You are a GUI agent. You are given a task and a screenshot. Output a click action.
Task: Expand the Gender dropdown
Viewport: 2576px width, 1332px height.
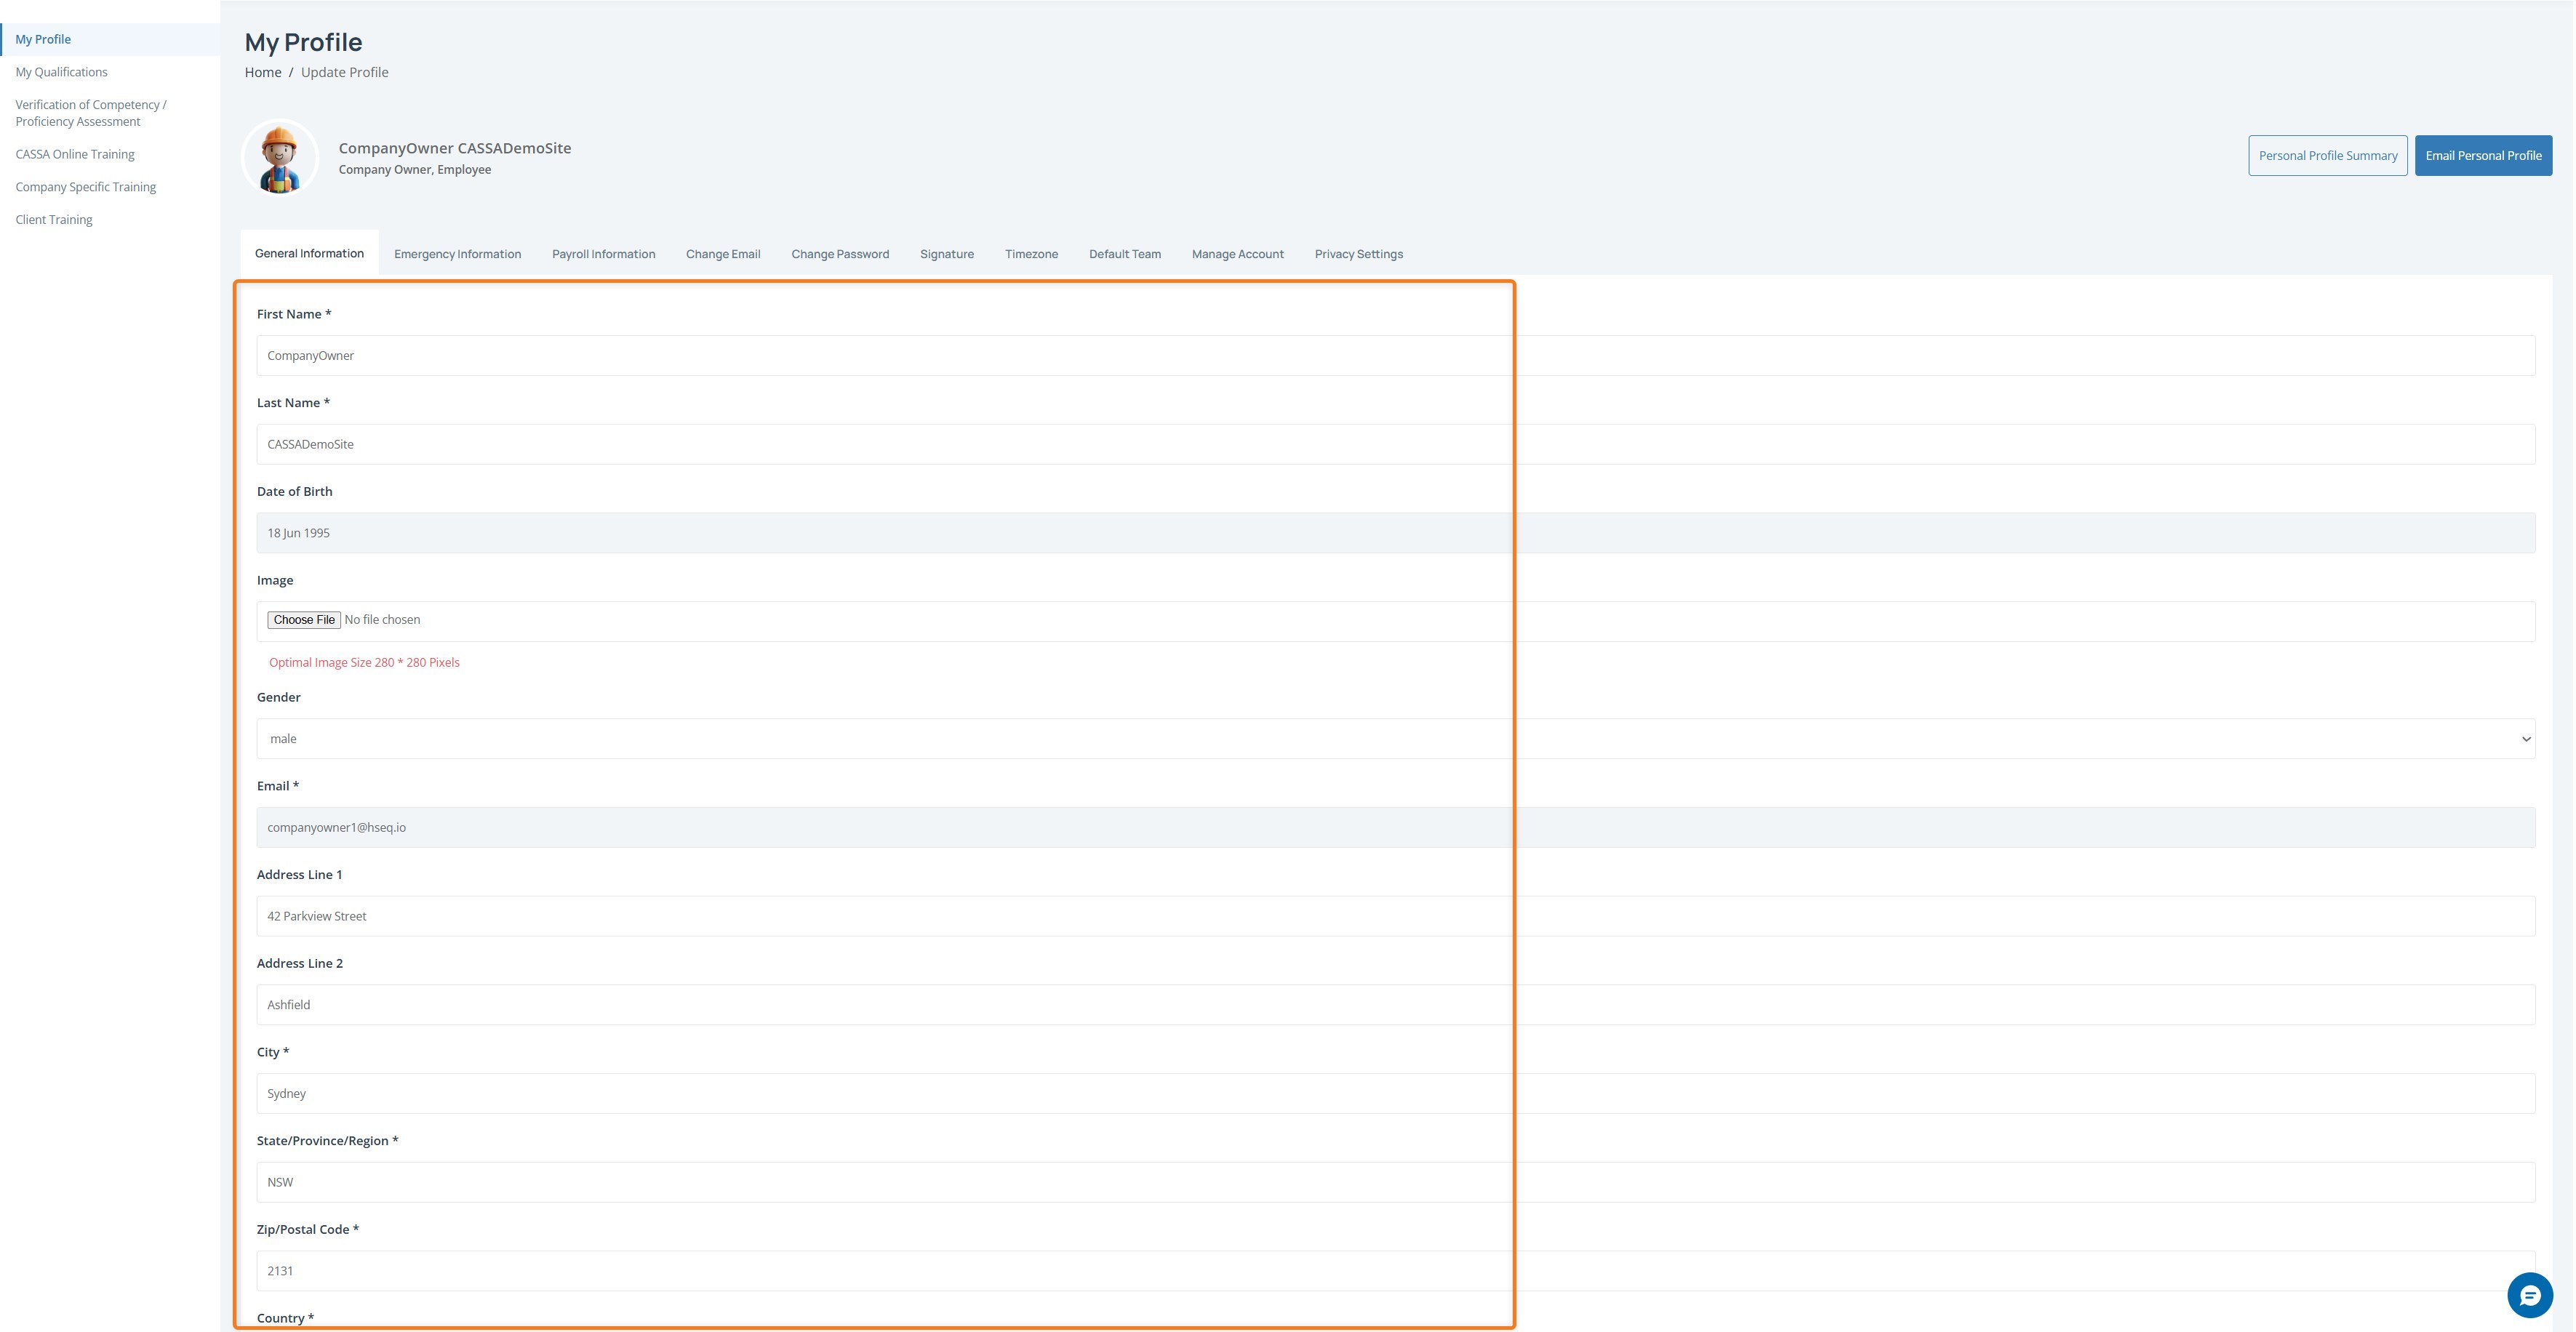[1395, 739]
